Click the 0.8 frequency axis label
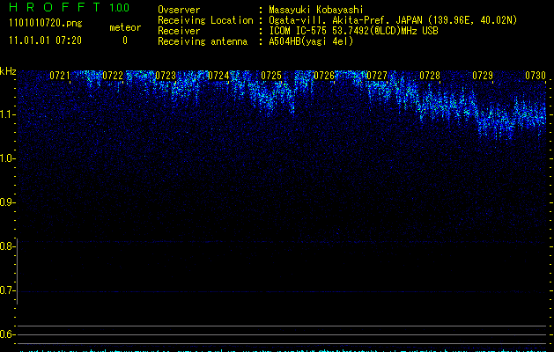The width and height of the screenshot is (554, 352). coord(7,246)
